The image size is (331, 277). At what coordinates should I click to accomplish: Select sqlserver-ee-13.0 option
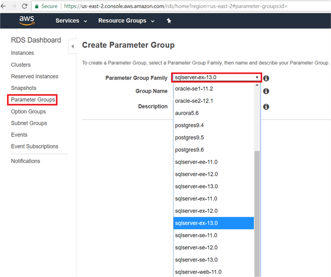[x=213, y=187]
